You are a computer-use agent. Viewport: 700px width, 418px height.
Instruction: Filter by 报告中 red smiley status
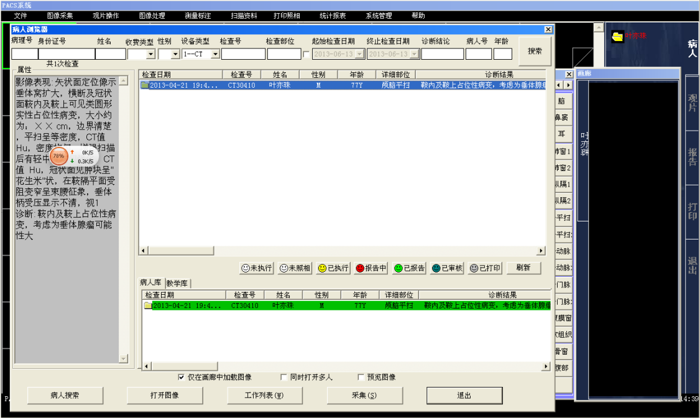click(x=371, y=268)
